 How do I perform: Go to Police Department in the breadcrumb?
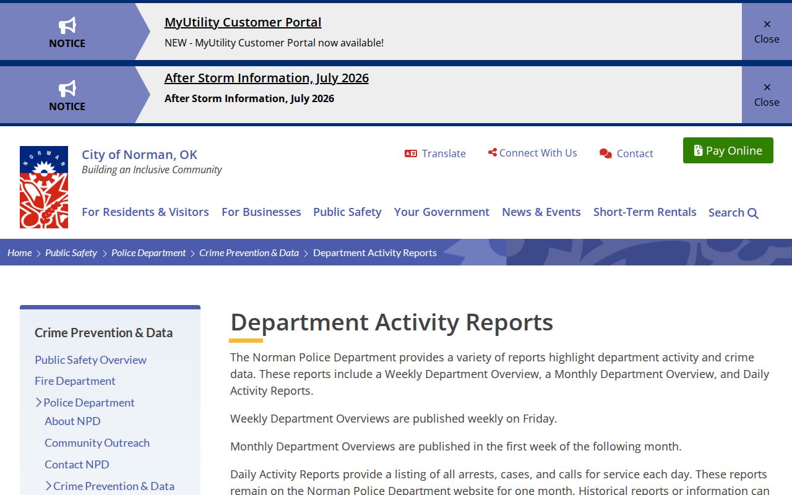[x=148, y=252]
